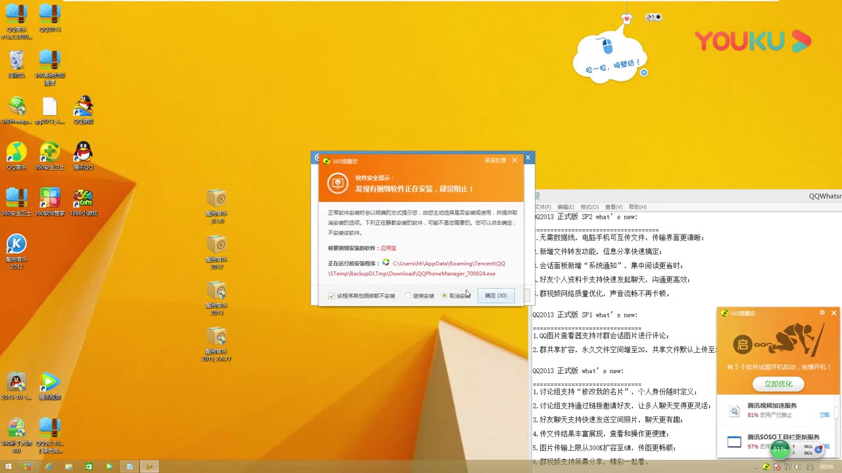Open the 酷狗音乐_8.1.0 installer package
The height and width of the screenshot is (473, 842).
pos(217,206)
